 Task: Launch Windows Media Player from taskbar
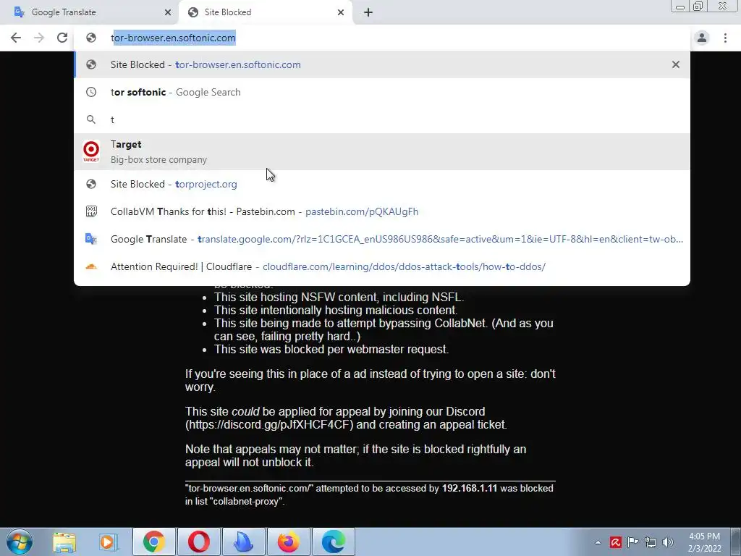coord(109,542)
